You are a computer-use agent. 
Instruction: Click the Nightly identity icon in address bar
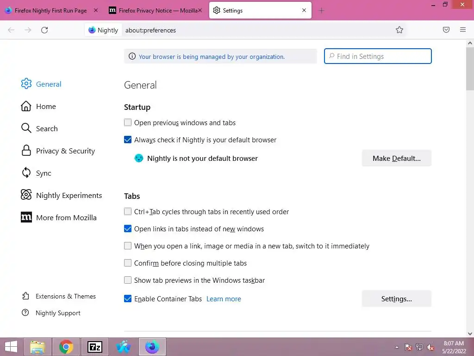[103, 30]
